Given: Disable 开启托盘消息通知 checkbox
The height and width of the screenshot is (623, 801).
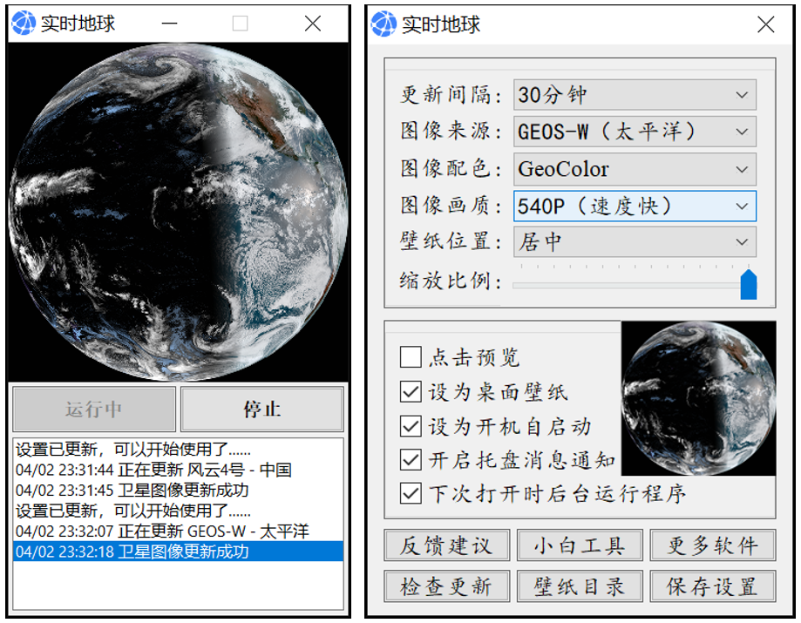Looking at the screenshot, I should pos(411,459).
